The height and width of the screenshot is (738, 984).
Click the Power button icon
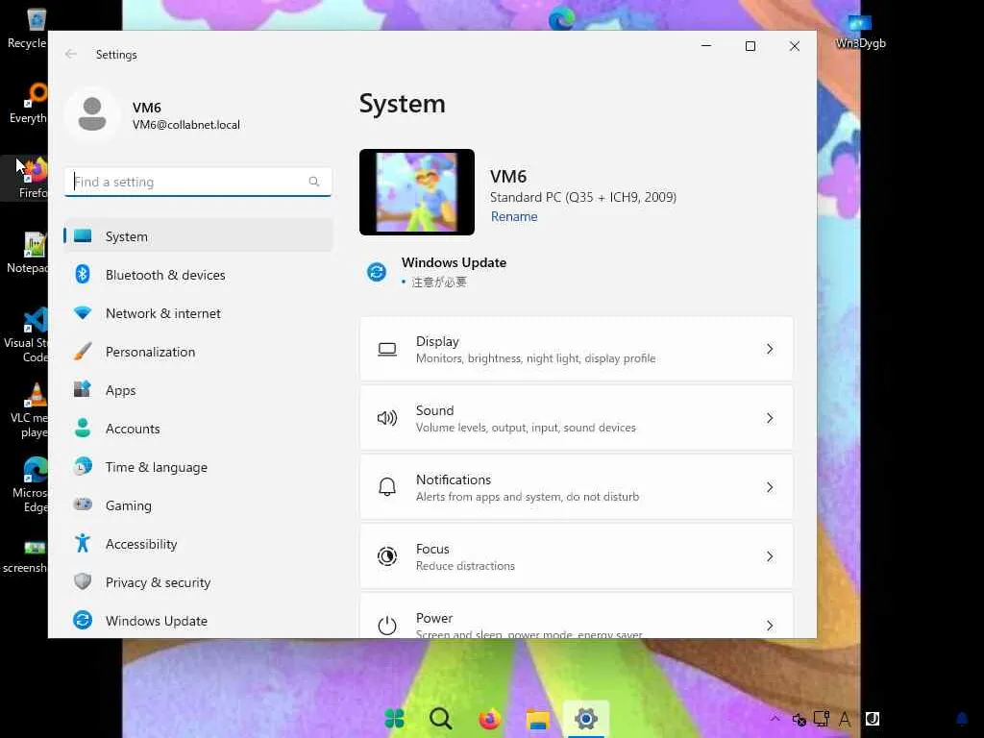click(x=387, y=625)
